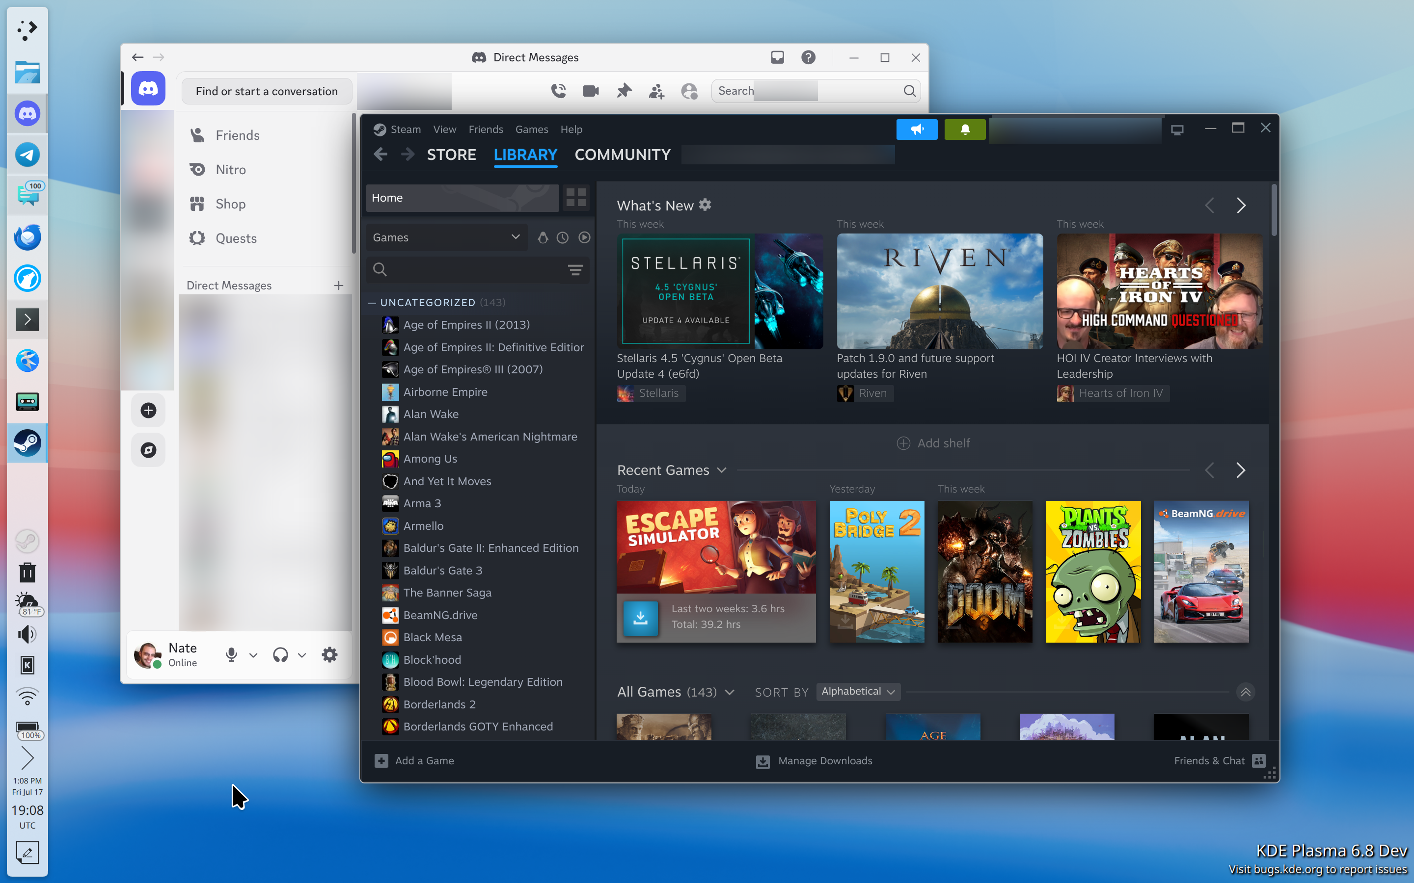Open the terminal launcher in KDE panel
The image size is (1414, 883).
coord(27,319)
